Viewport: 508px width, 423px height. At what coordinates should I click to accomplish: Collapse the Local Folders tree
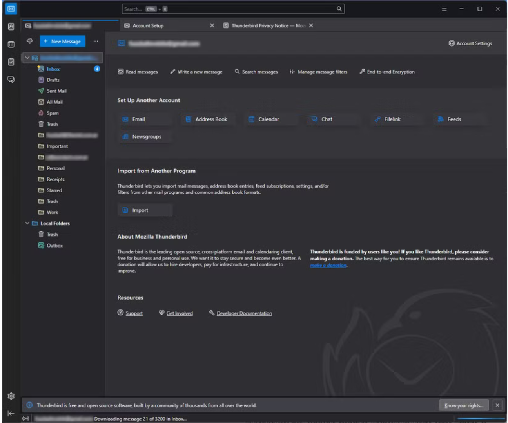[27, 223]
